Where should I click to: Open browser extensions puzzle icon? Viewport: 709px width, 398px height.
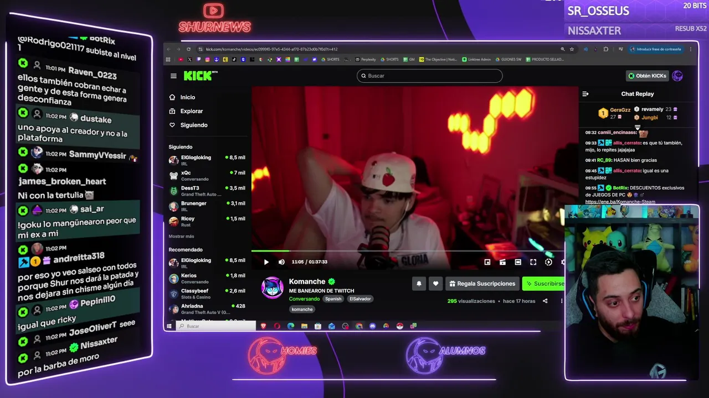click(x=605, y=49)
